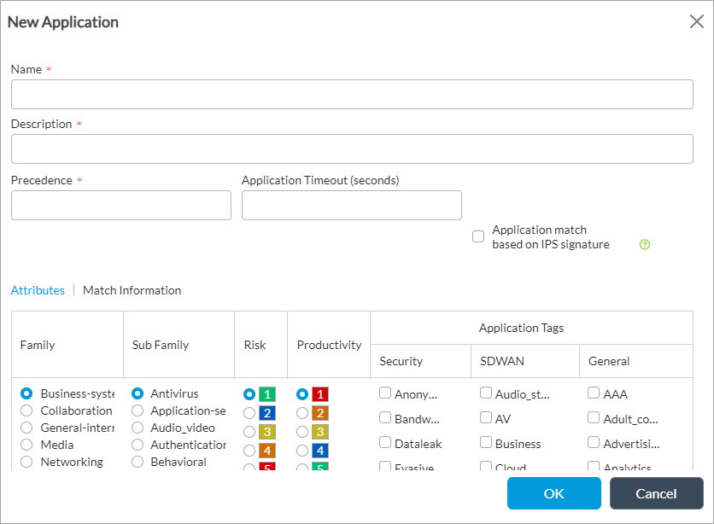Click the green help icon beside IPS signature
This screenshot has height=524, width=714.
click(x=645, y=244)
